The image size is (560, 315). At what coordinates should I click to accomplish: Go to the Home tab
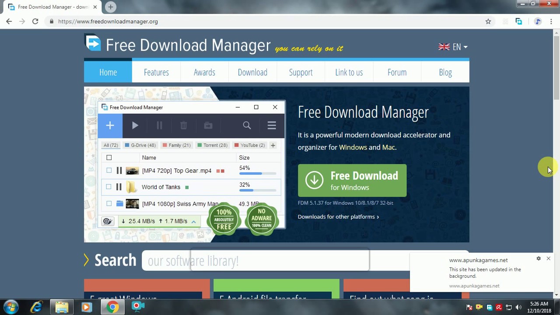tap(108, 72)
